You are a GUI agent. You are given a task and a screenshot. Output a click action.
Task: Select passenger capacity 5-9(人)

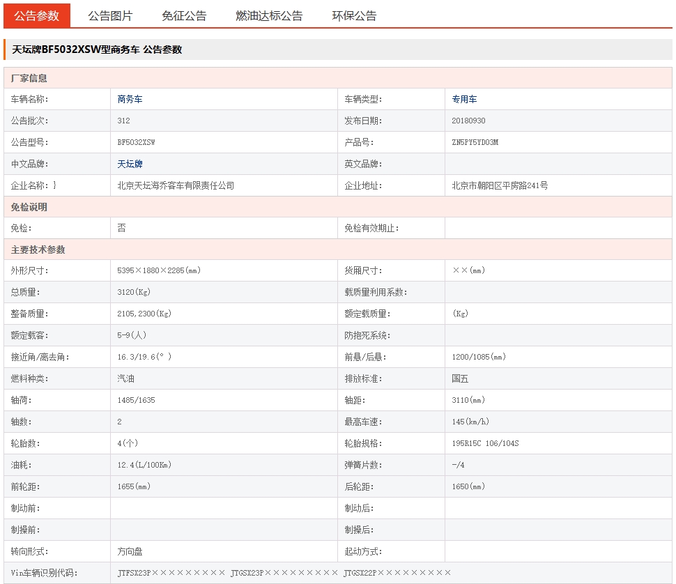click(132, 335)
